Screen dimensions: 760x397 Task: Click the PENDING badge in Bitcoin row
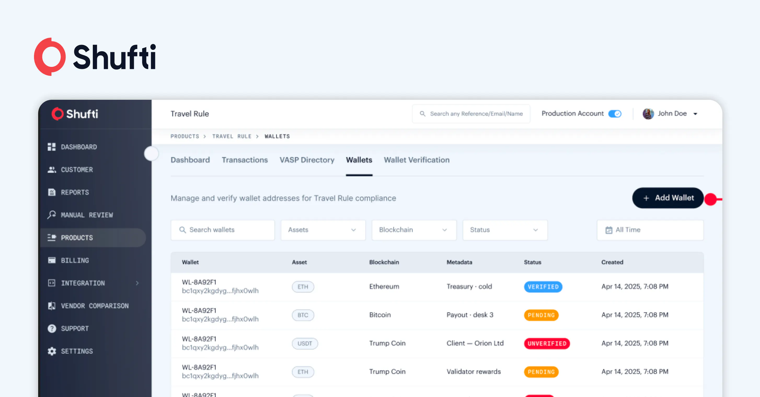click(x=541, y=315)
